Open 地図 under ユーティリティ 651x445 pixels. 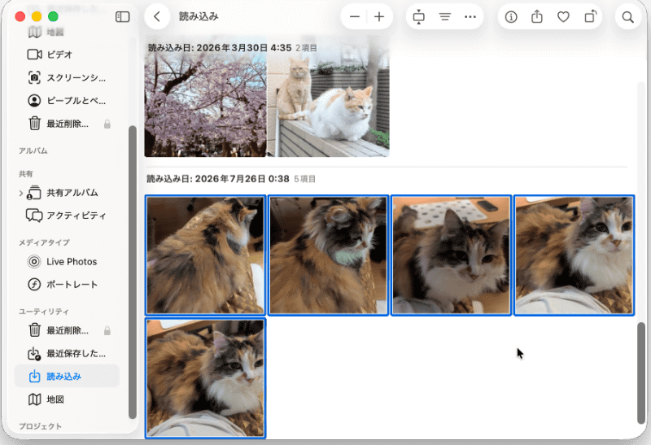(68, 399)
